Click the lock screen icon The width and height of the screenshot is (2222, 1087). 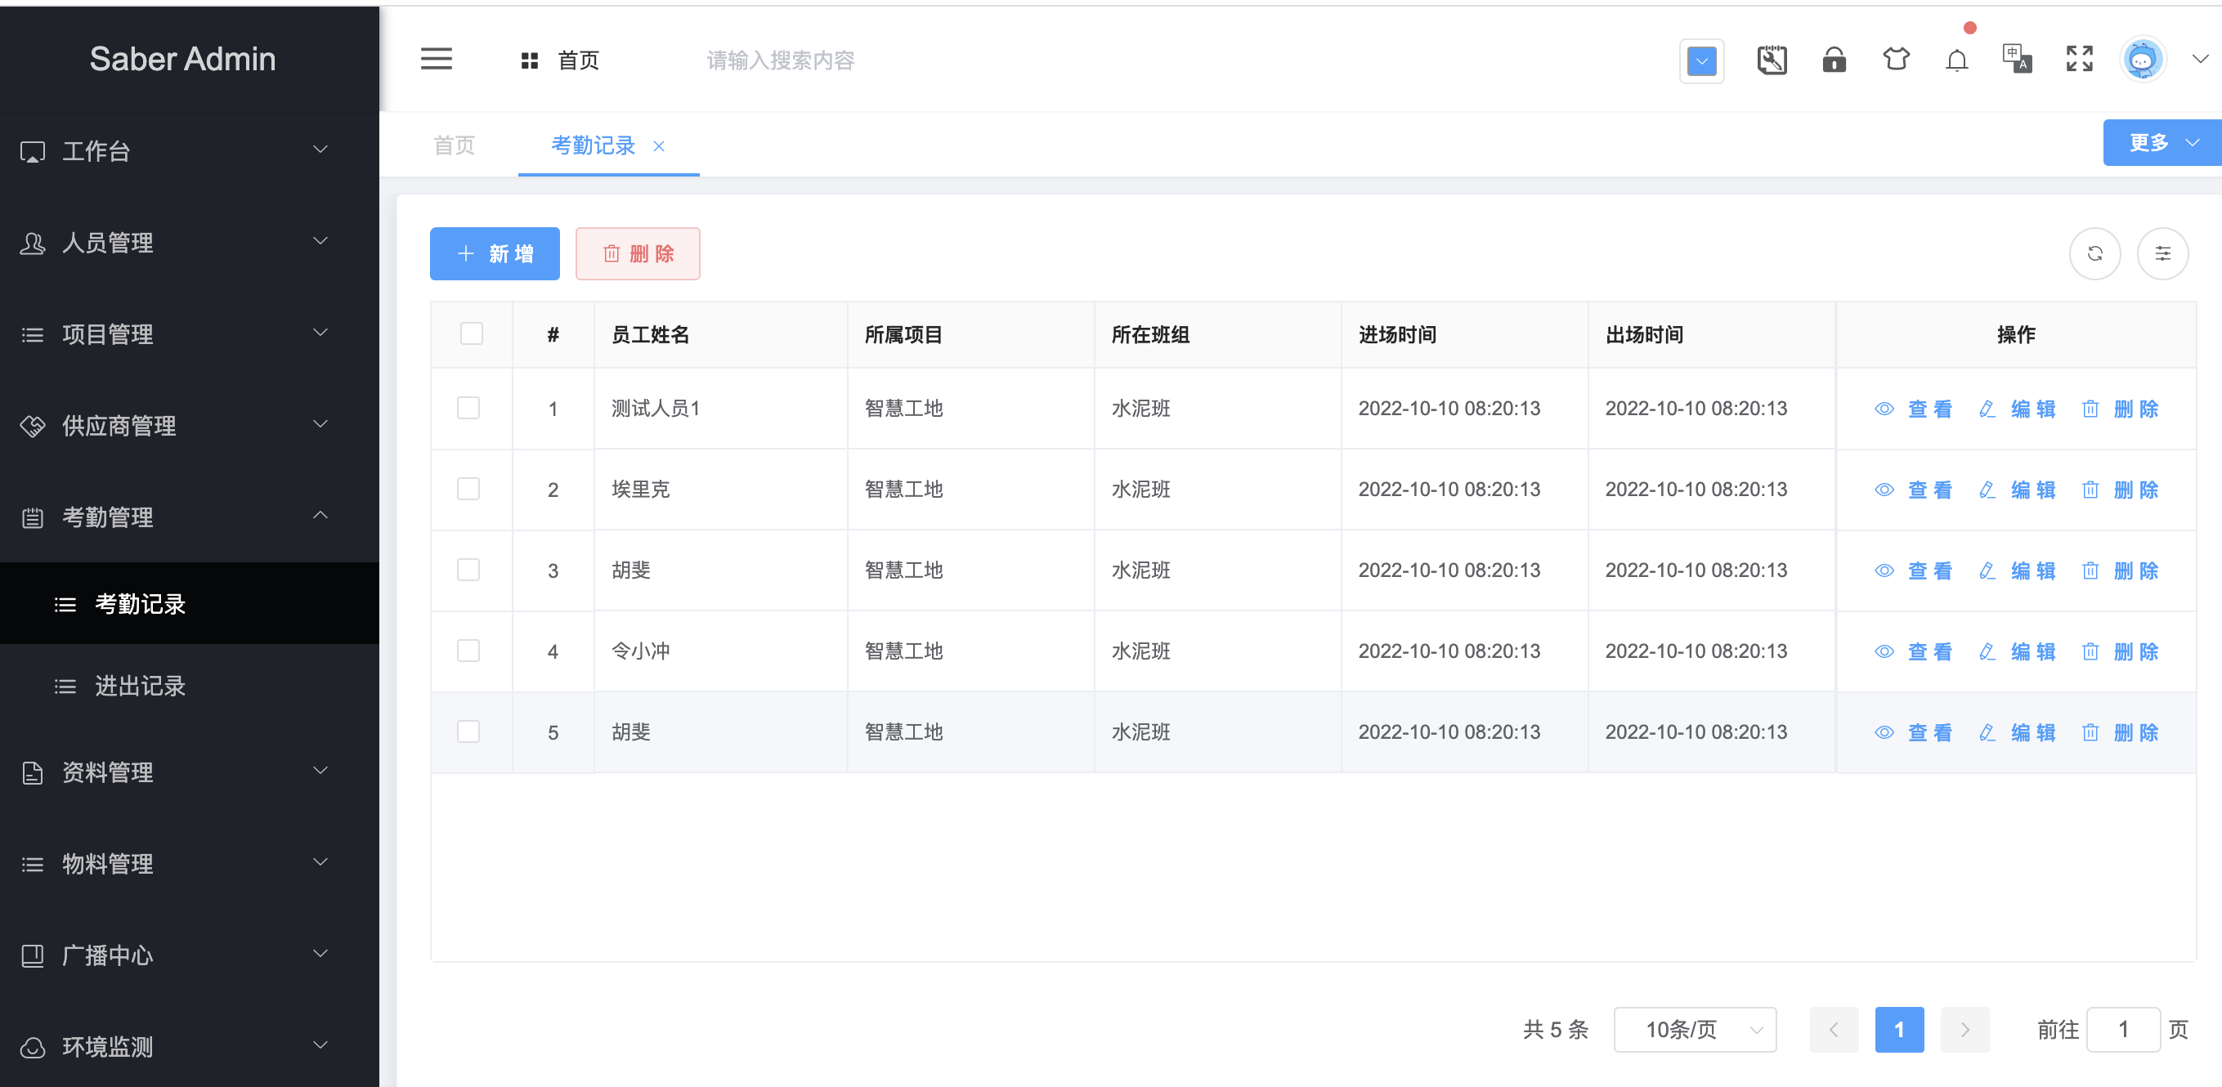pyautogui.click(x=1834, y=60)
